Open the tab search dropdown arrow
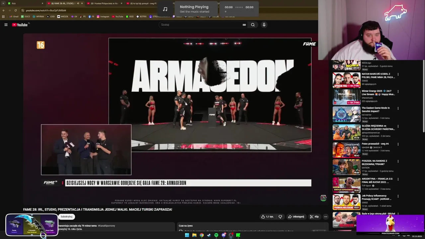 [x=4, y=3]
